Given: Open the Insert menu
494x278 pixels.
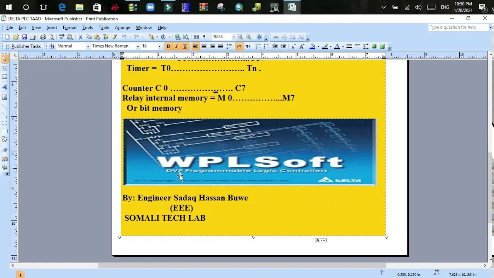Looking at the screenshot, I should (x=52, y=27).
